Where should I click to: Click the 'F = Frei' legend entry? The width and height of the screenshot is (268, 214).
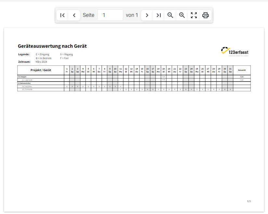64,58
